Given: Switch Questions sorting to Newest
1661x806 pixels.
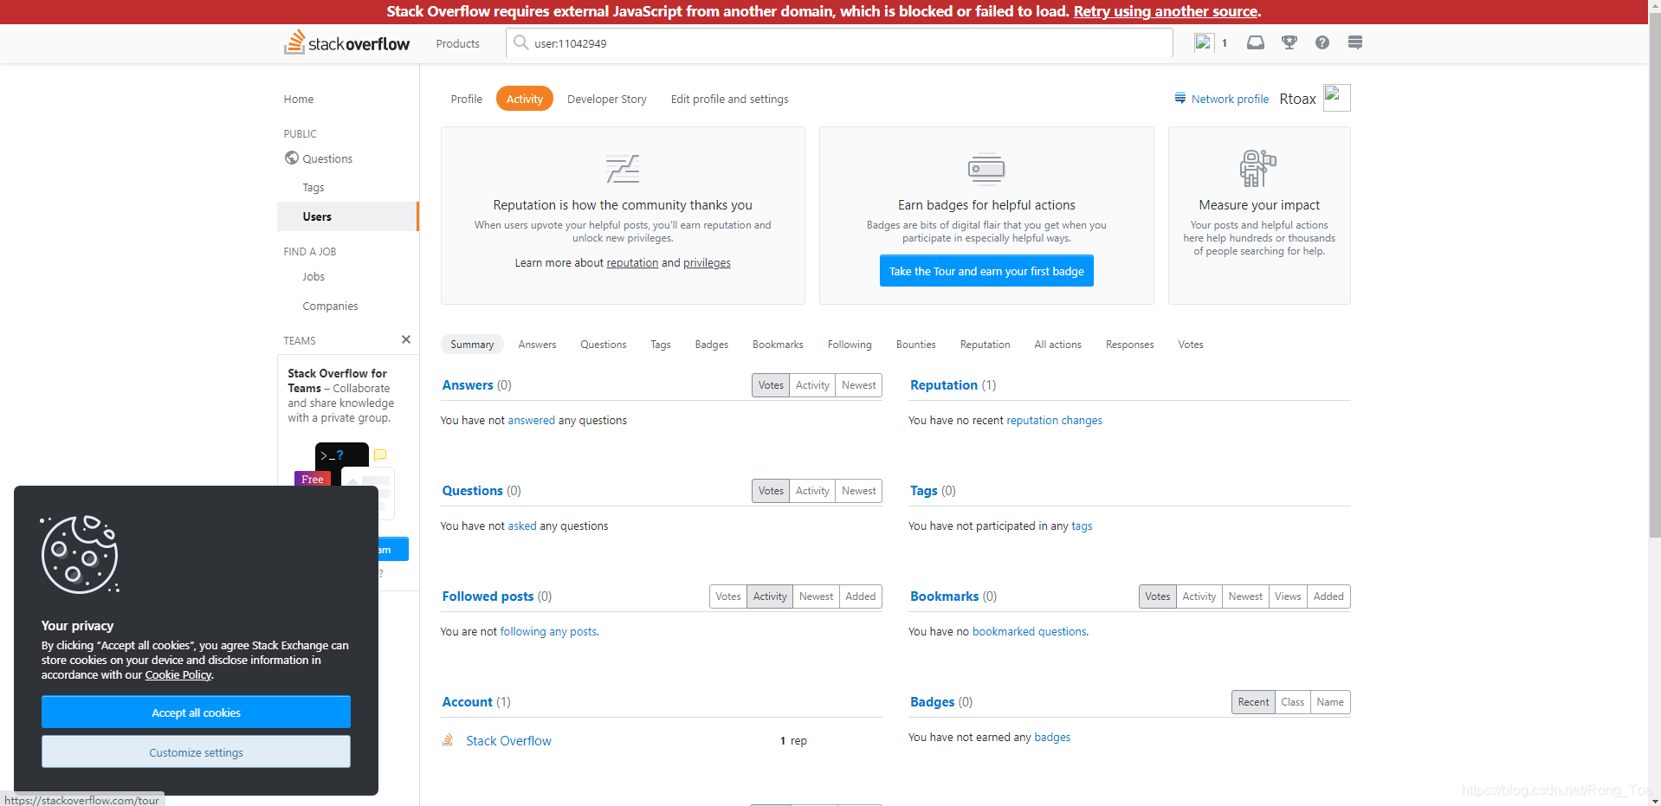Looking at the screenshot, I should click(857, 490).
